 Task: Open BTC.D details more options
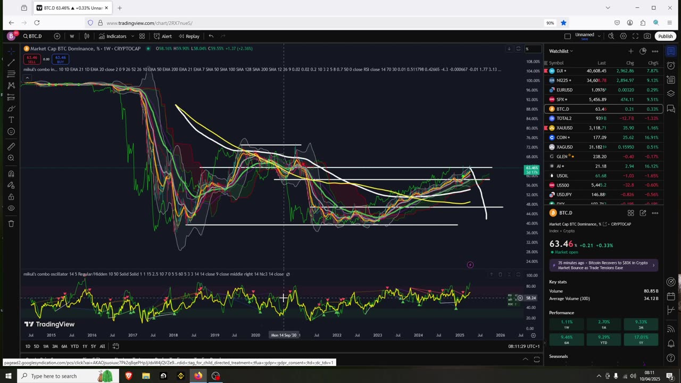(655, 213)
